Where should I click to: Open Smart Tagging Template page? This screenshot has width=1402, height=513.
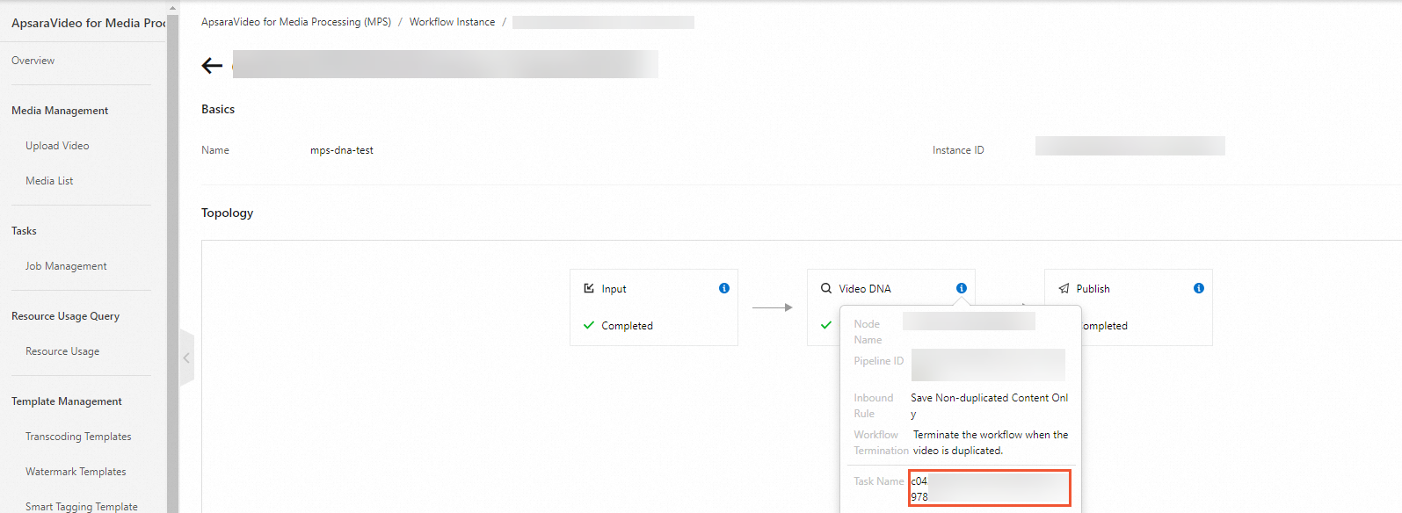click(x=82, y=507)
